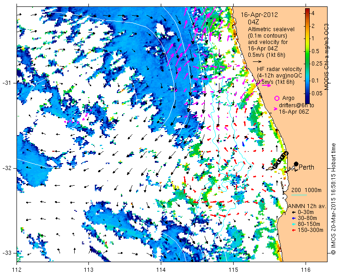Click the 80-150m cyan arrow legend icon
This screenshot has width=339, height=275.
[293, 224]
